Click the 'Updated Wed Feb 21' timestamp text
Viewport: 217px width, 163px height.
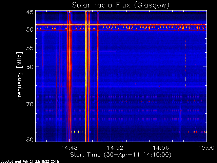point(29,162)
